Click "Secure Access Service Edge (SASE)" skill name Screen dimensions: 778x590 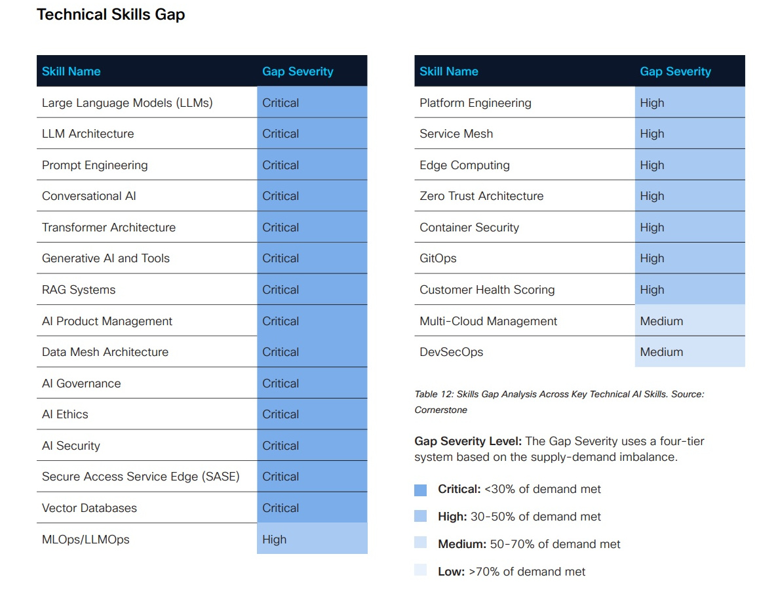coord(141,477)
